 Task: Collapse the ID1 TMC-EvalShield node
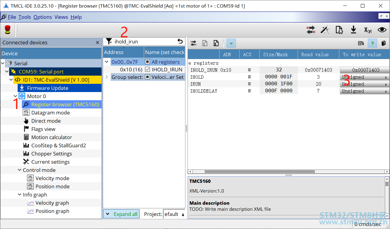pyautogui.click(x=11, y=80)
